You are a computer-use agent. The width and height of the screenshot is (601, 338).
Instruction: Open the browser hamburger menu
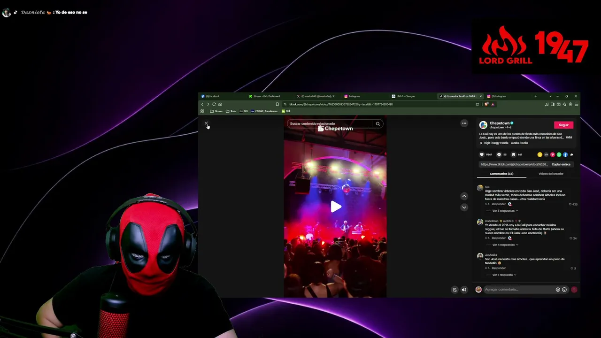[577, 104]
